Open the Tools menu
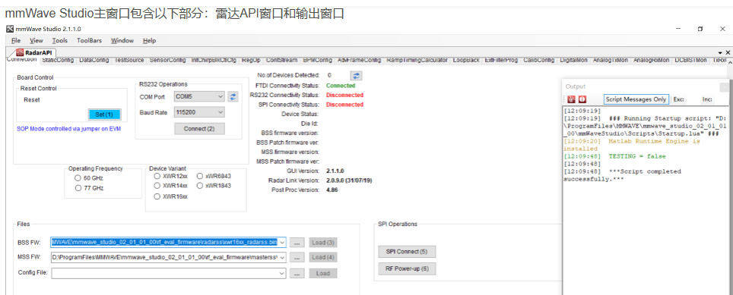This screenshot has width=733, height=295. click(x=60, y=40)
